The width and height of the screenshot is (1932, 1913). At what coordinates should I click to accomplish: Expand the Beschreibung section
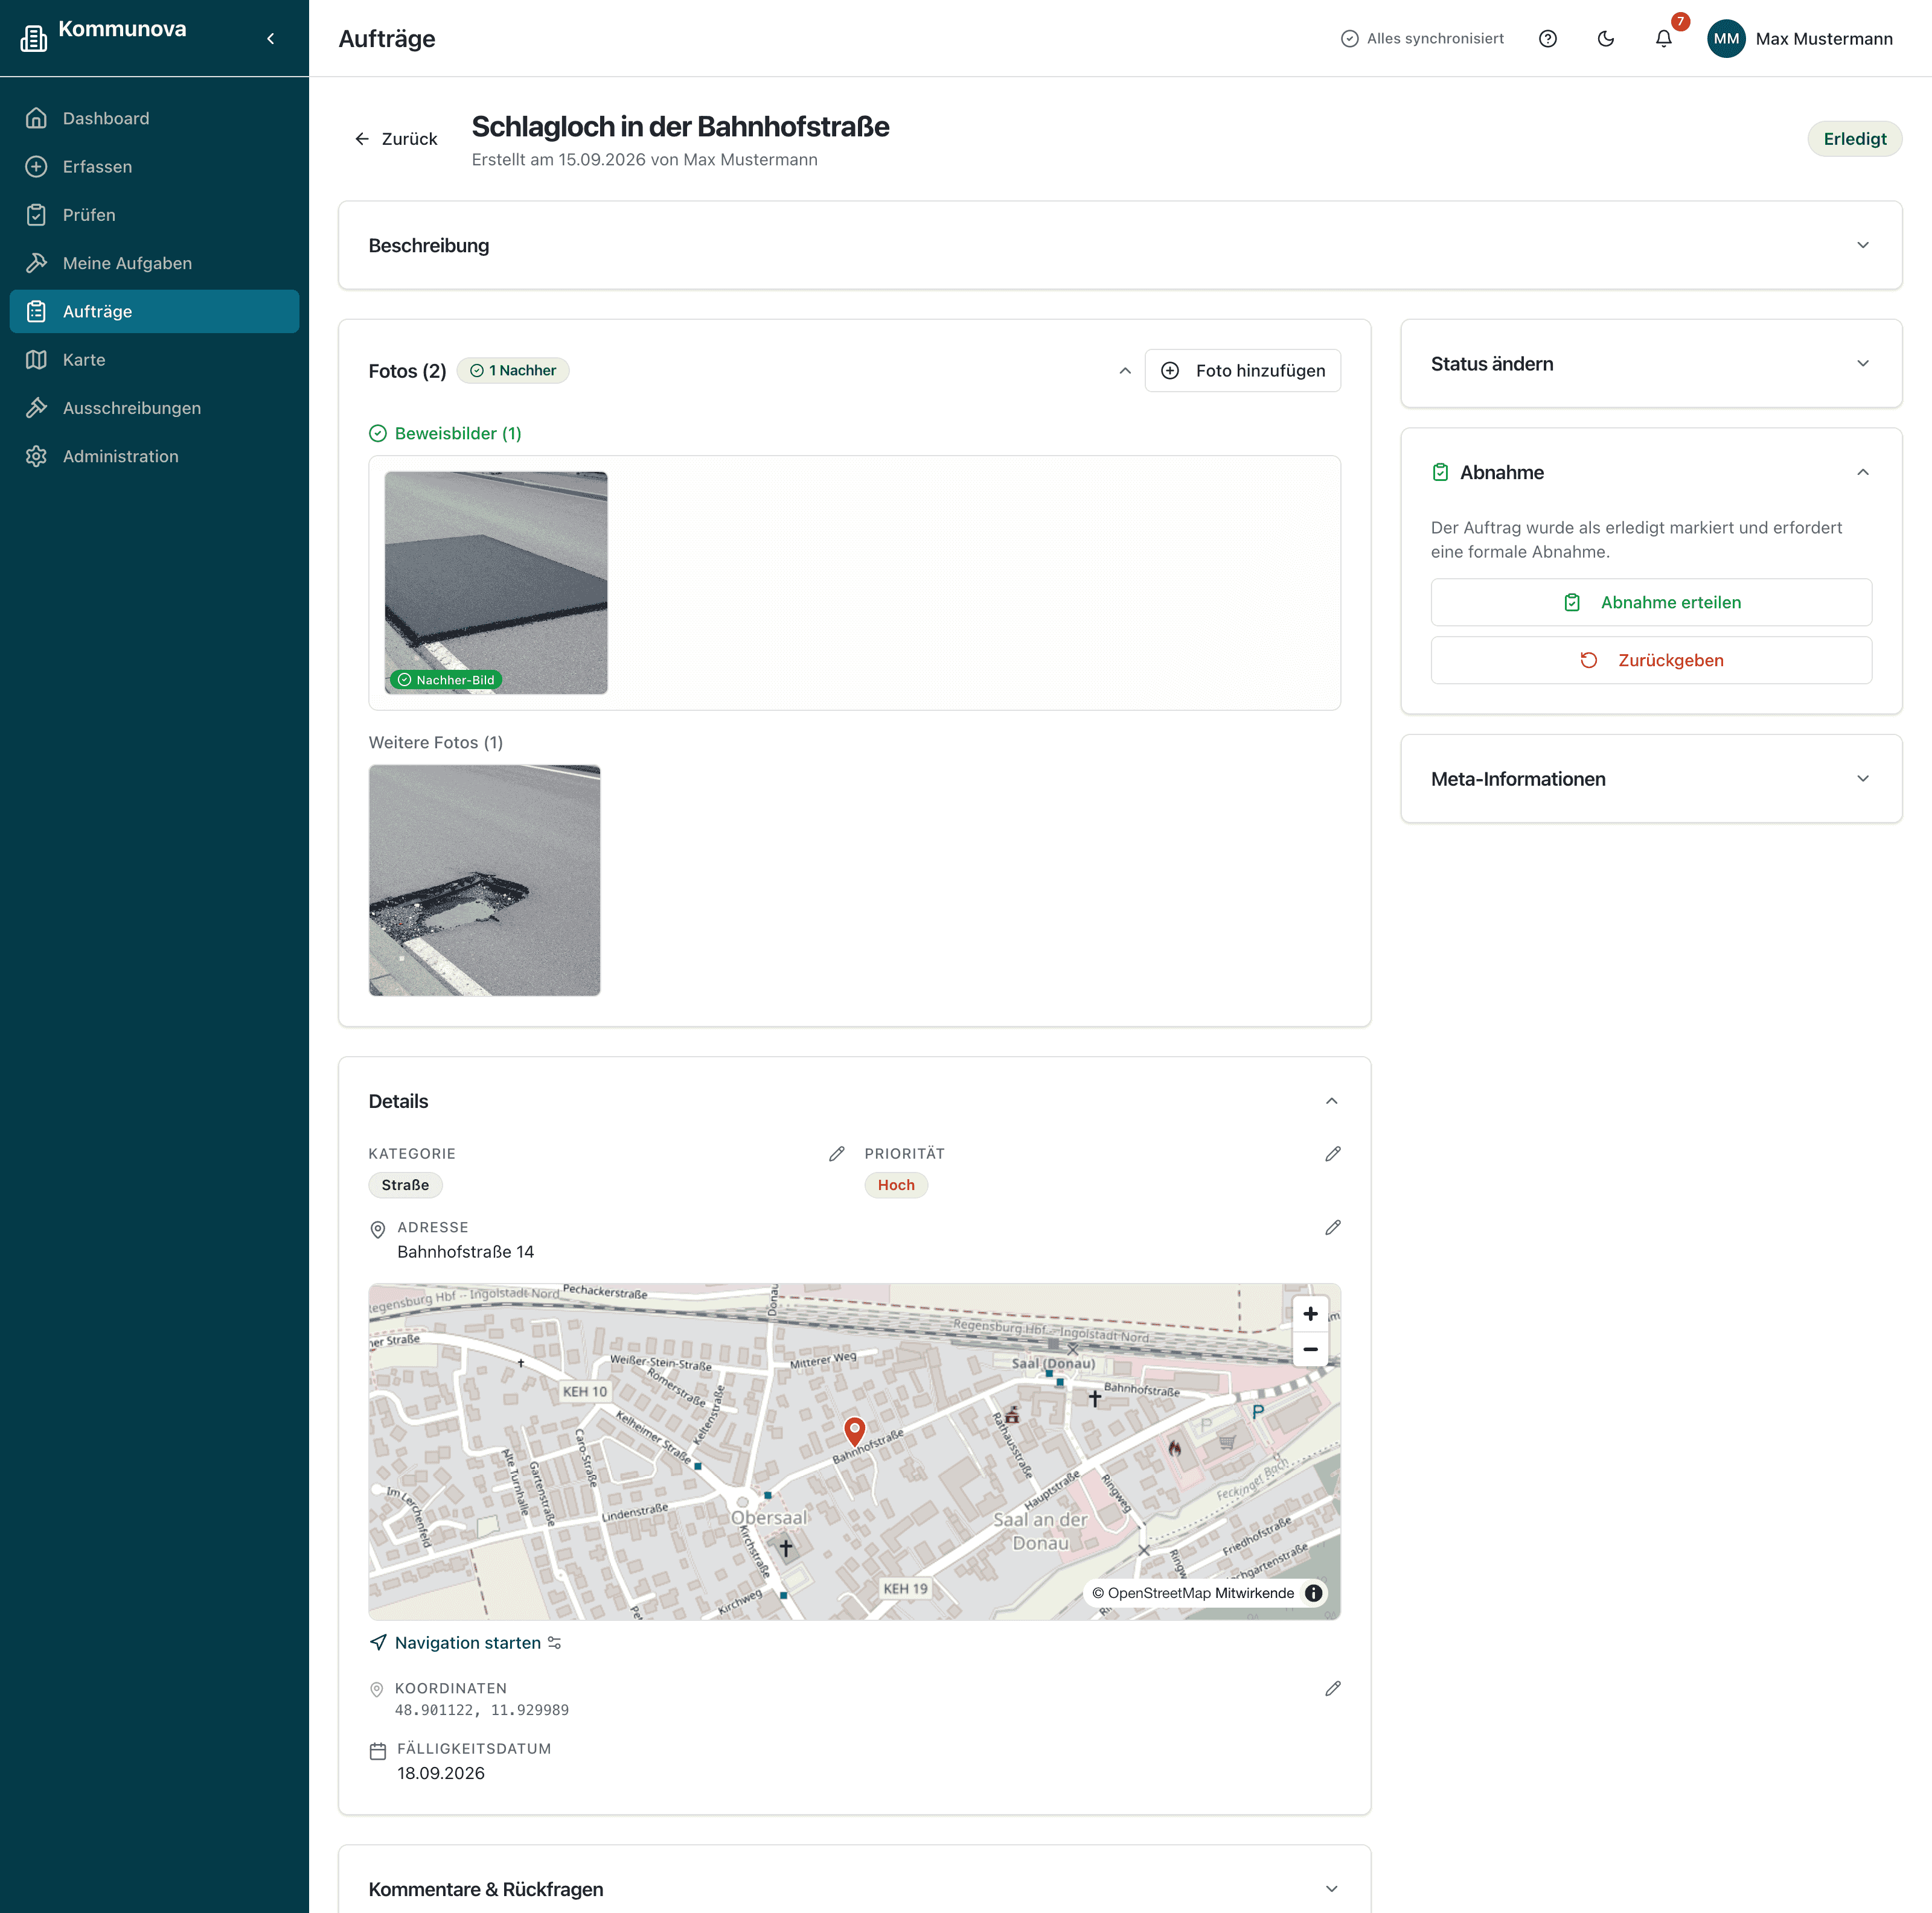click(x=1120, y=245)
